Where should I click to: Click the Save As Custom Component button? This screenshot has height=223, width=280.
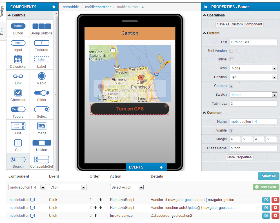(x=239, y=24)
